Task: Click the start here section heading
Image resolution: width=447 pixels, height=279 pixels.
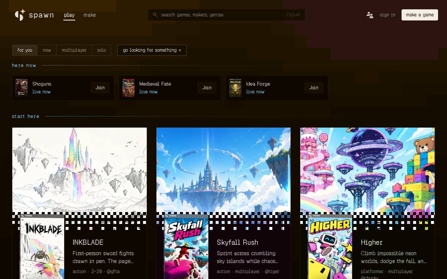Action: click(x=25, y=116)
